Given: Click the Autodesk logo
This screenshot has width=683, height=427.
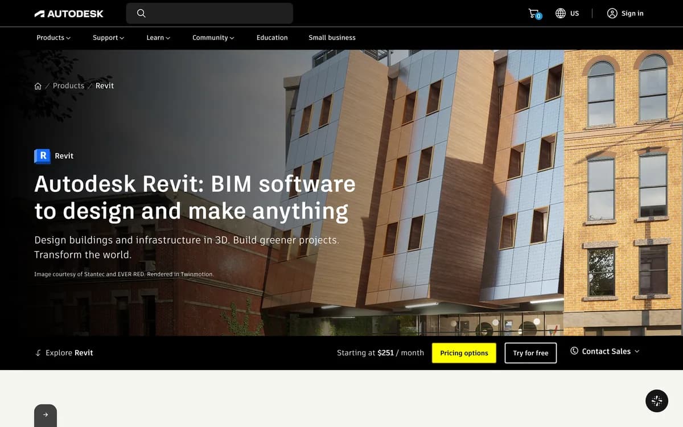Looking at the screenshot, I should 69,14.
